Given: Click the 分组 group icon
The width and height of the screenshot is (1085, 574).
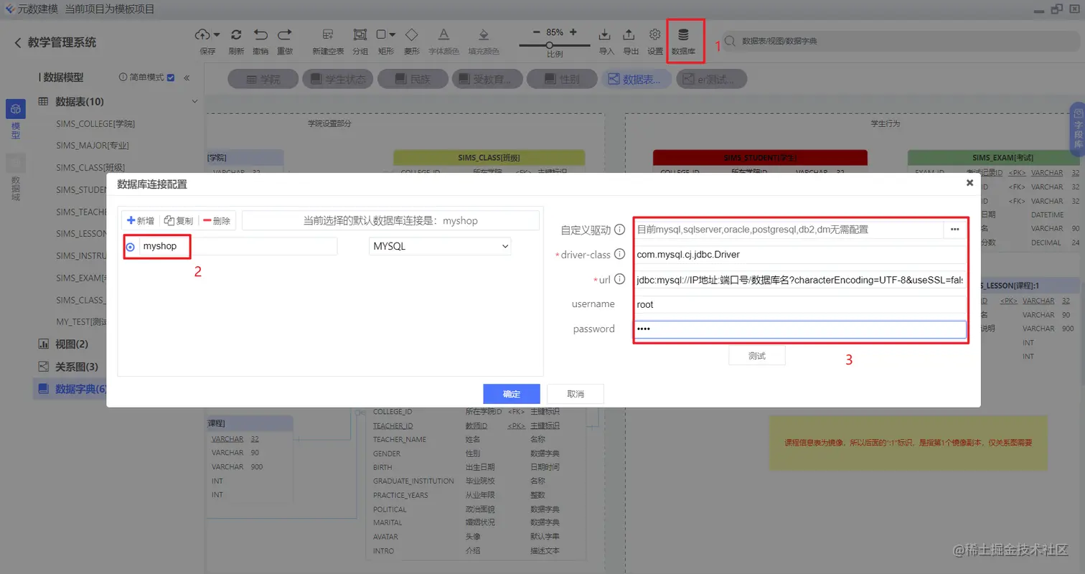Looking at the screenshot, I should (x=360, y=34).
